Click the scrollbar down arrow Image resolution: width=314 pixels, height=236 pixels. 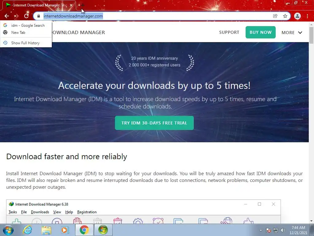[312, 221]
